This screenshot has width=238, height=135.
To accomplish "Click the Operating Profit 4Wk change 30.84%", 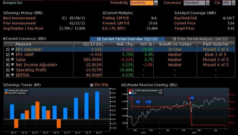I will click(126, 70).
